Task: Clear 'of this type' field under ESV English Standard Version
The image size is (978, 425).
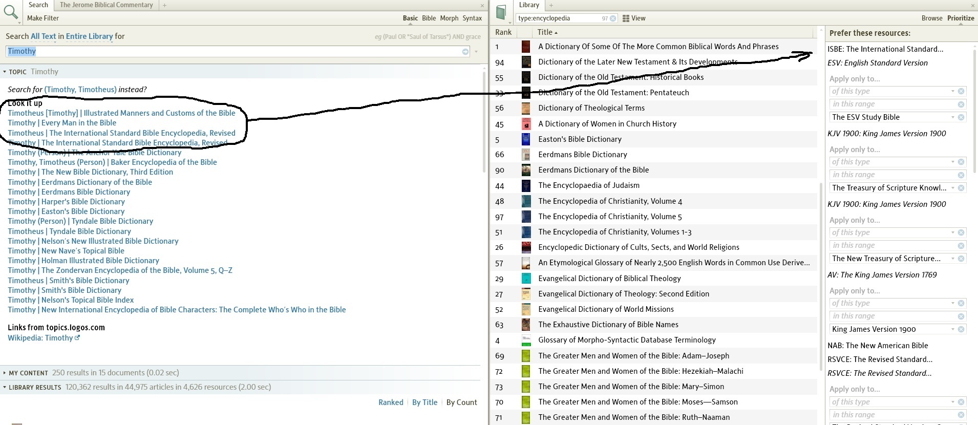Action: click(x=961, y=91)
